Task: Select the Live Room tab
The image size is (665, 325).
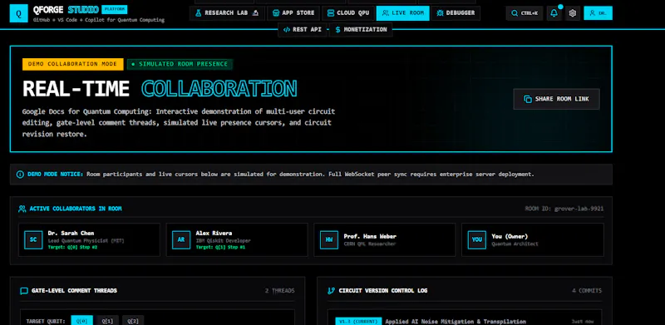Action: [402, 13]
